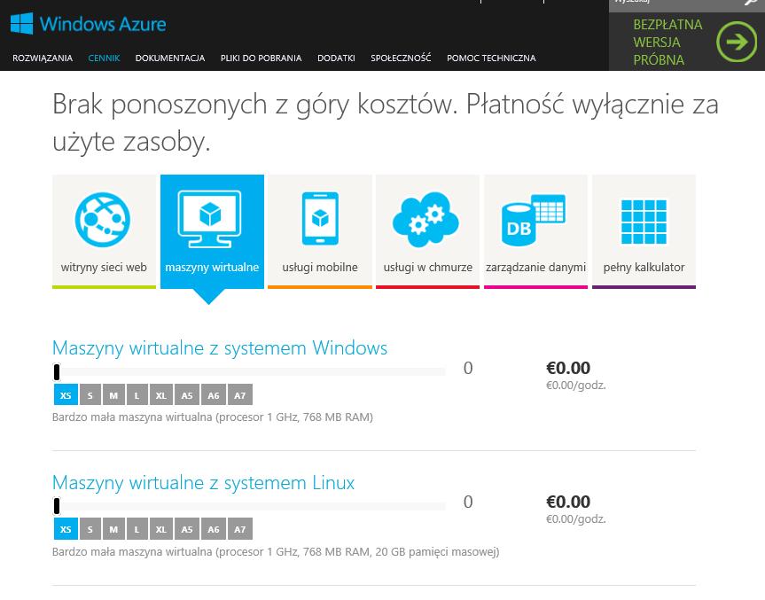The width and height of the screenshot is (765, 600).
Task: Select the usługi w chmurze cloud icon
Action: tap(425, 220)
